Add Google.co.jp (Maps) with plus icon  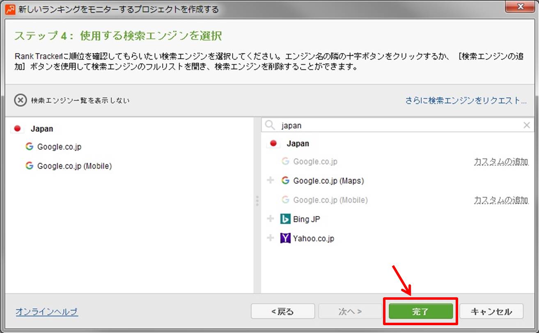point(270,180)
